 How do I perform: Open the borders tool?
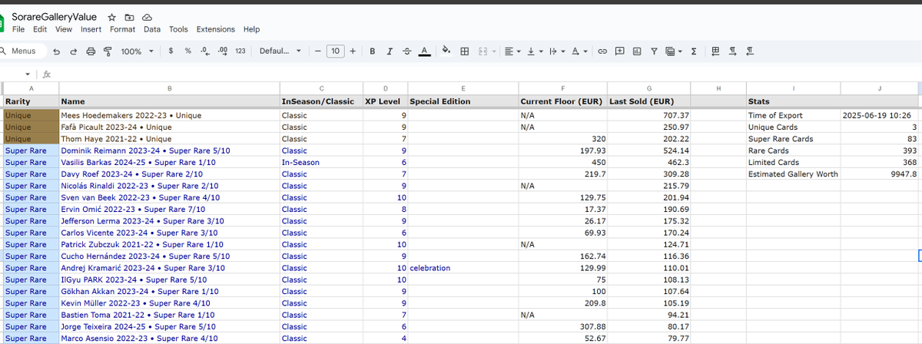point(465,51)
